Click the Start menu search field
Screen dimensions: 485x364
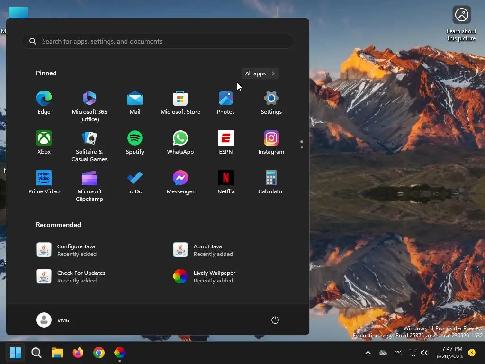pyautogui.click(x=157, y=41)
